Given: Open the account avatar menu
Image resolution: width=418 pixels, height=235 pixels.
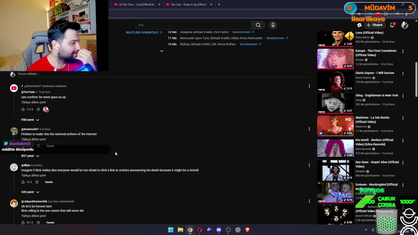Looking at the screenshot, I should 405,25.
